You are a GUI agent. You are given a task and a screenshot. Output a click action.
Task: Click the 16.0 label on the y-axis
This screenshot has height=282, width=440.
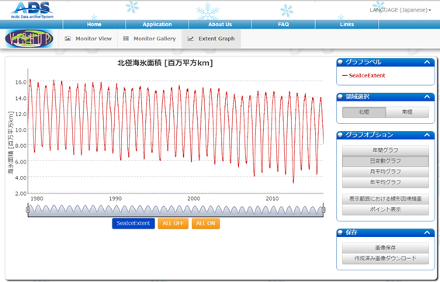click(x=21, y=82)
